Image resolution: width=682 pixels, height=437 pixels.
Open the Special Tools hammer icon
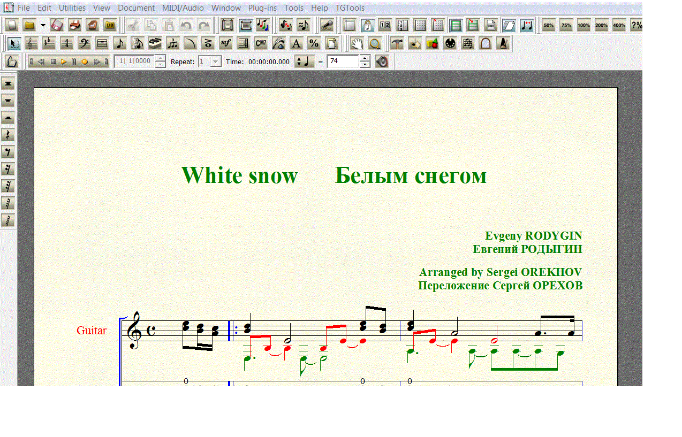tap(397, 44)
